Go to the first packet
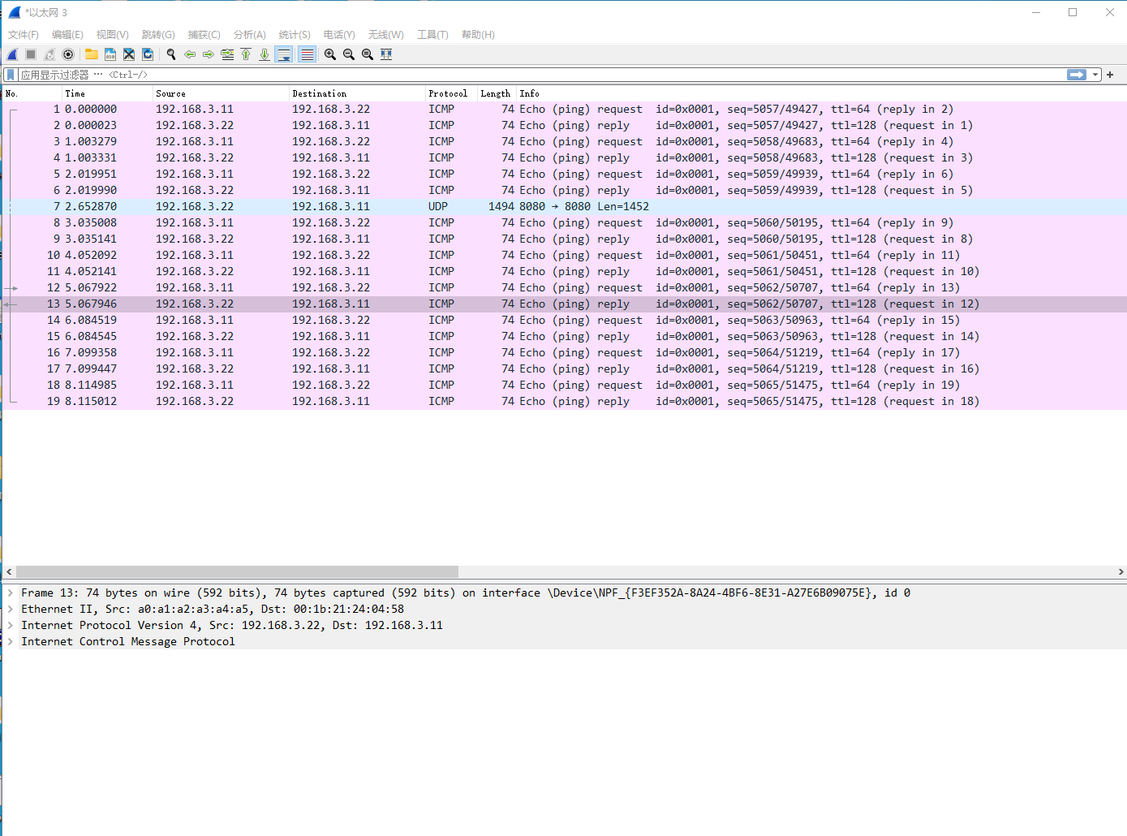Viewport: 1127px width, 836px height. coord(246,54)
